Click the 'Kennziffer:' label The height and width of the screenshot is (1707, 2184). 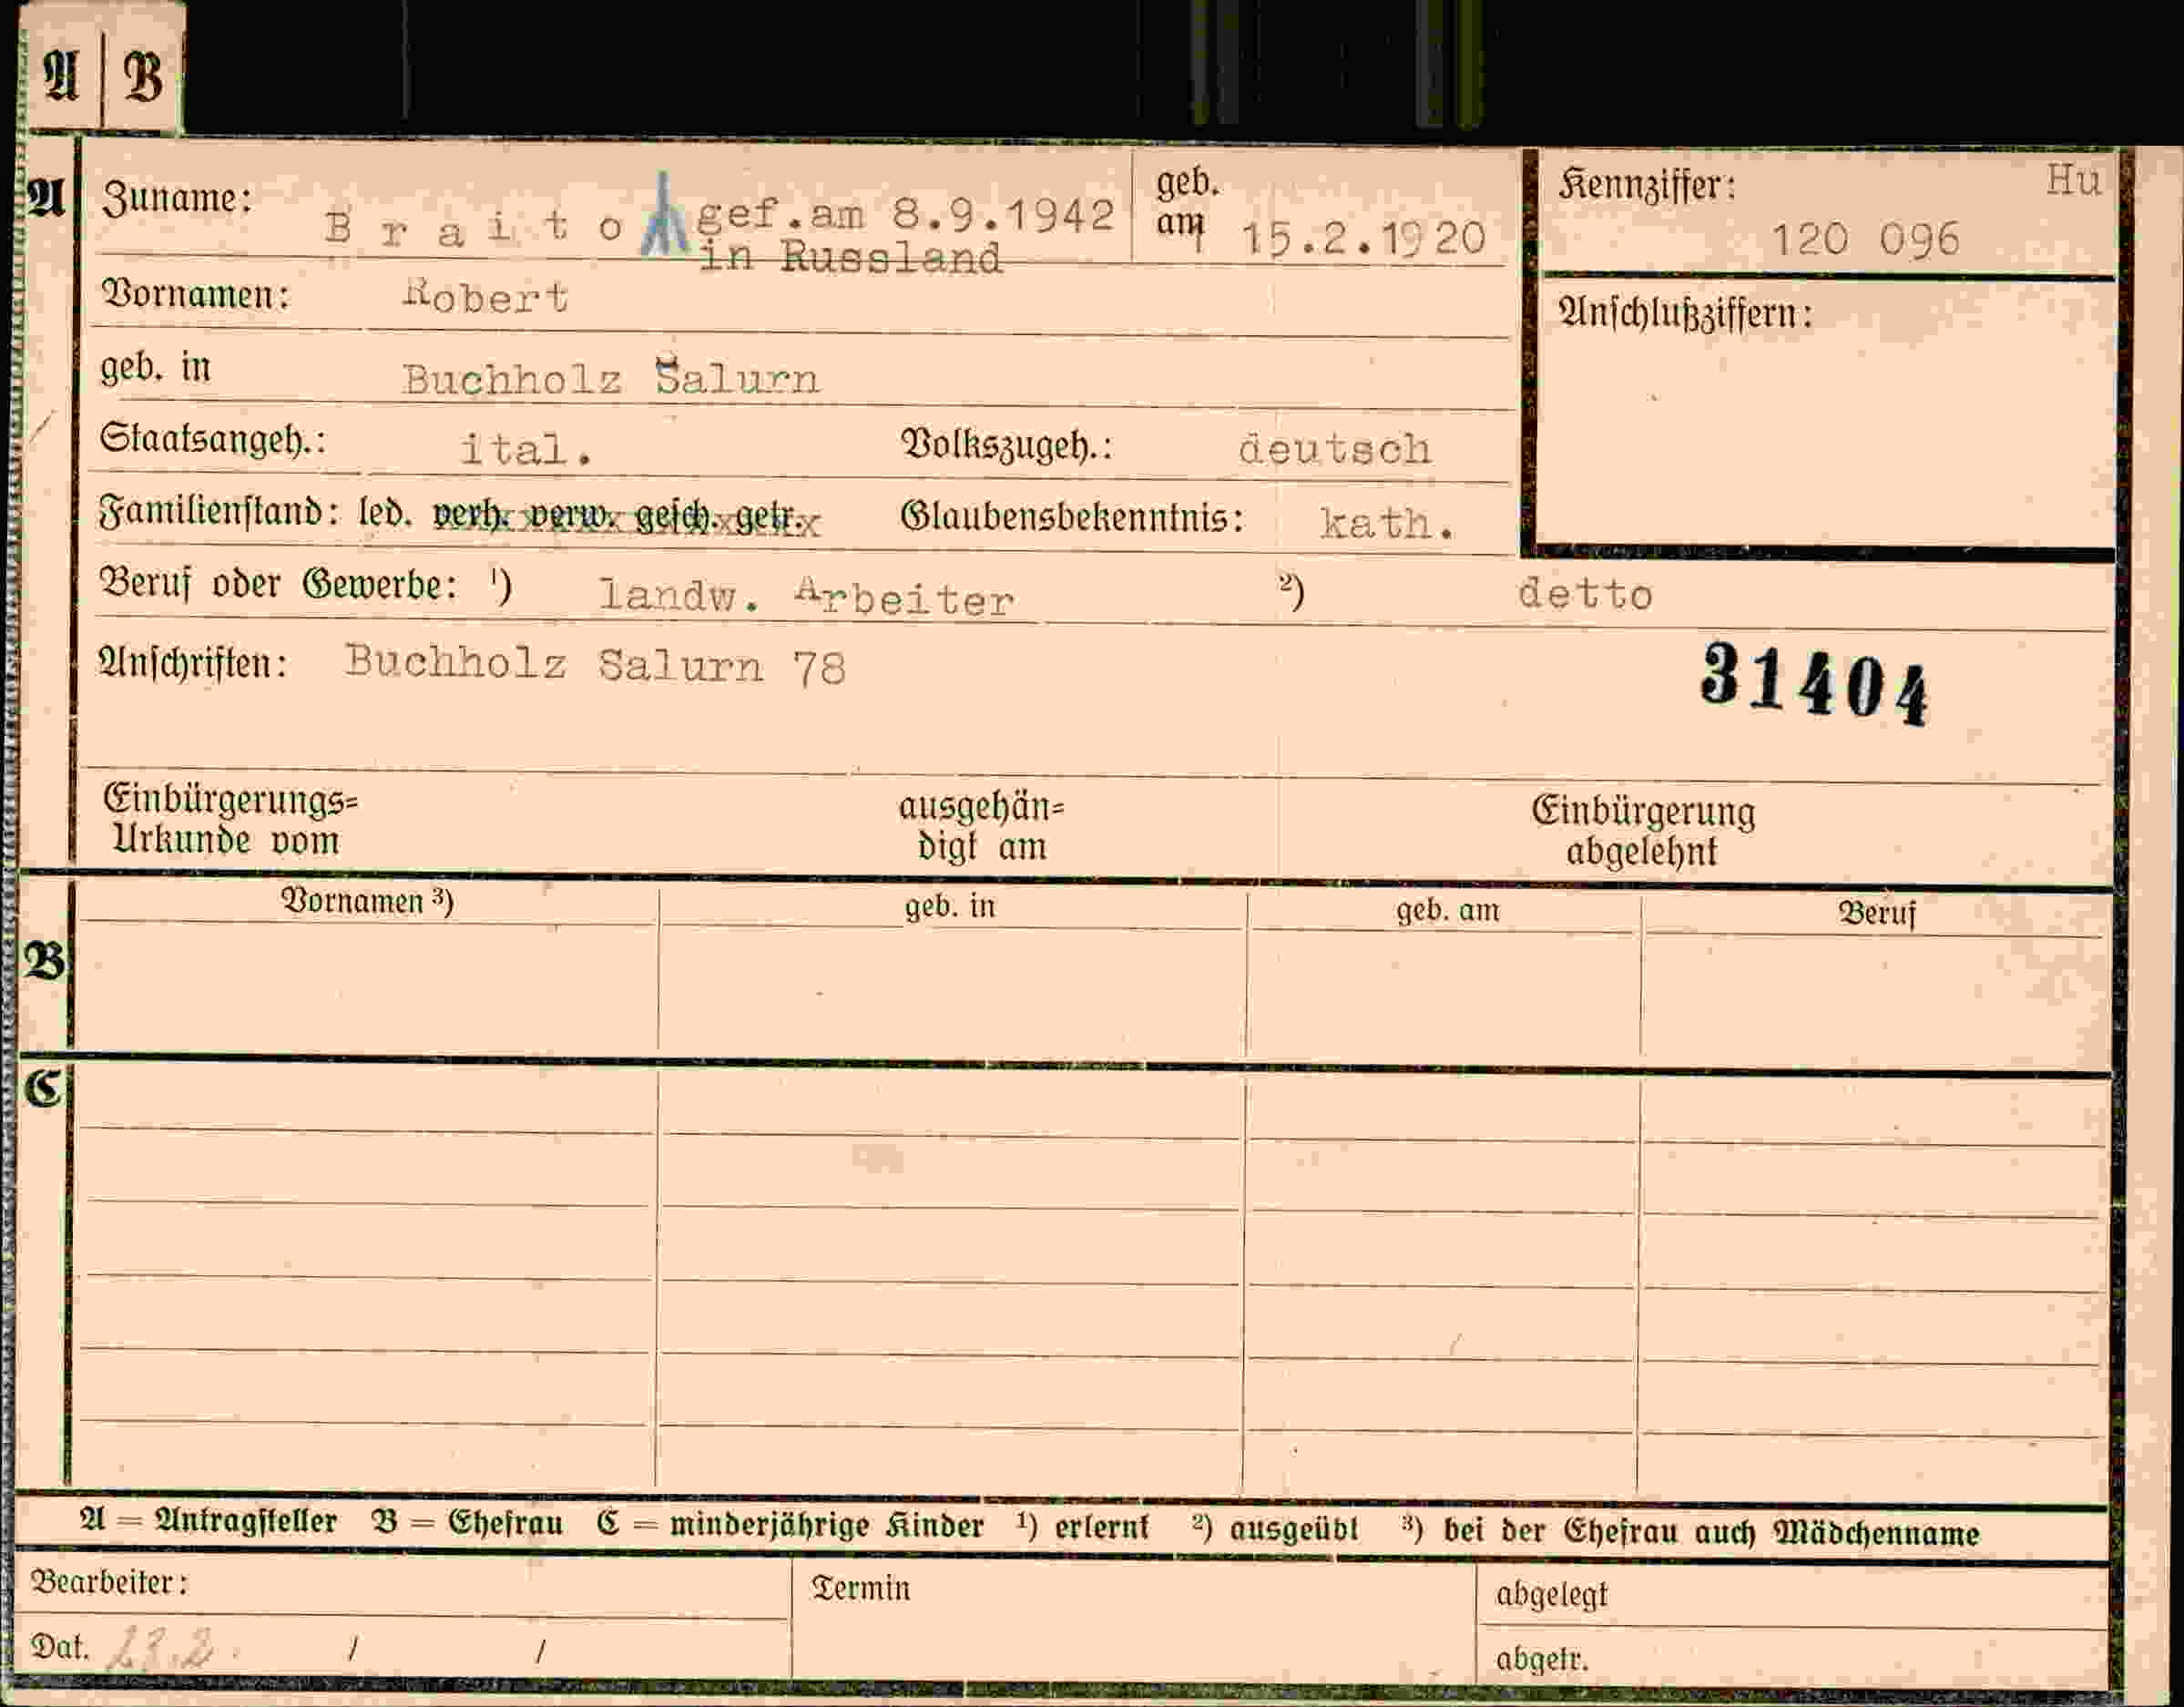[1646, 186]
